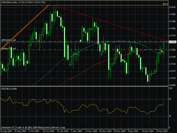Screen dimensions: 177x133
Task: Click the RSI 0 level label
Action: 169,128
